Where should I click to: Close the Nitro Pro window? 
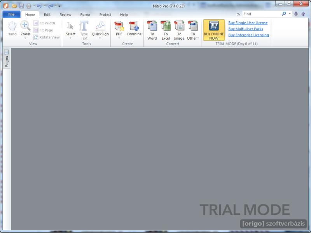pyautogui.click(x=301, y=4)
